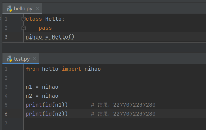Click the Python file icon on hello.py tab
This screenshot has width=206, height=130.
point(10,9)
